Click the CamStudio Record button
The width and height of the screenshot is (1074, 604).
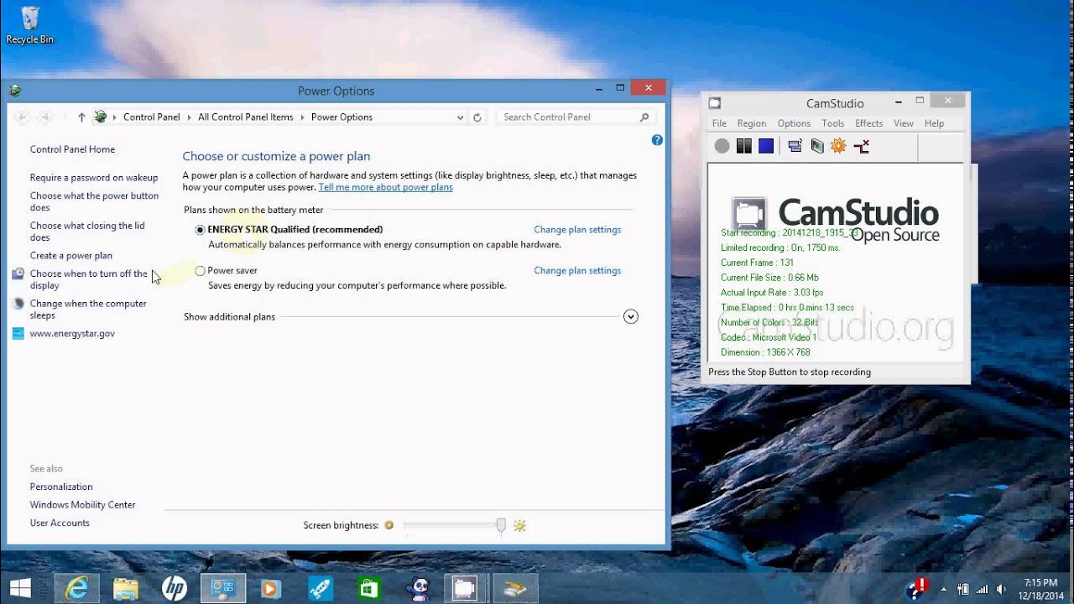click(722, 146)
